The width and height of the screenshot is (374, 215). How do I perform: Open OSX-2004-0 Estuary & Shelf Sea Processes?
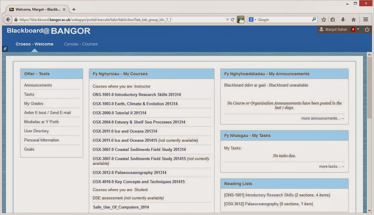[x=139, y=122]
